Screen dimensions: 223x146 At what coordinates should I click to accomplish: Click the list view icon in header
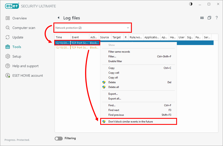coord(202,18)
